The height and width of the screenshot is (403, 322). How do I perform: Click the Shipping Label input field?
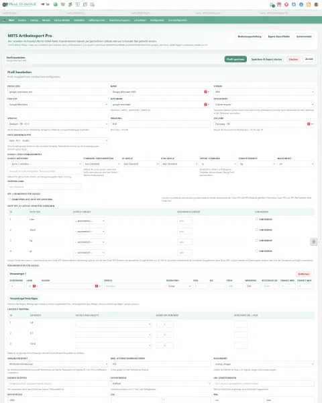pos(44,187)
